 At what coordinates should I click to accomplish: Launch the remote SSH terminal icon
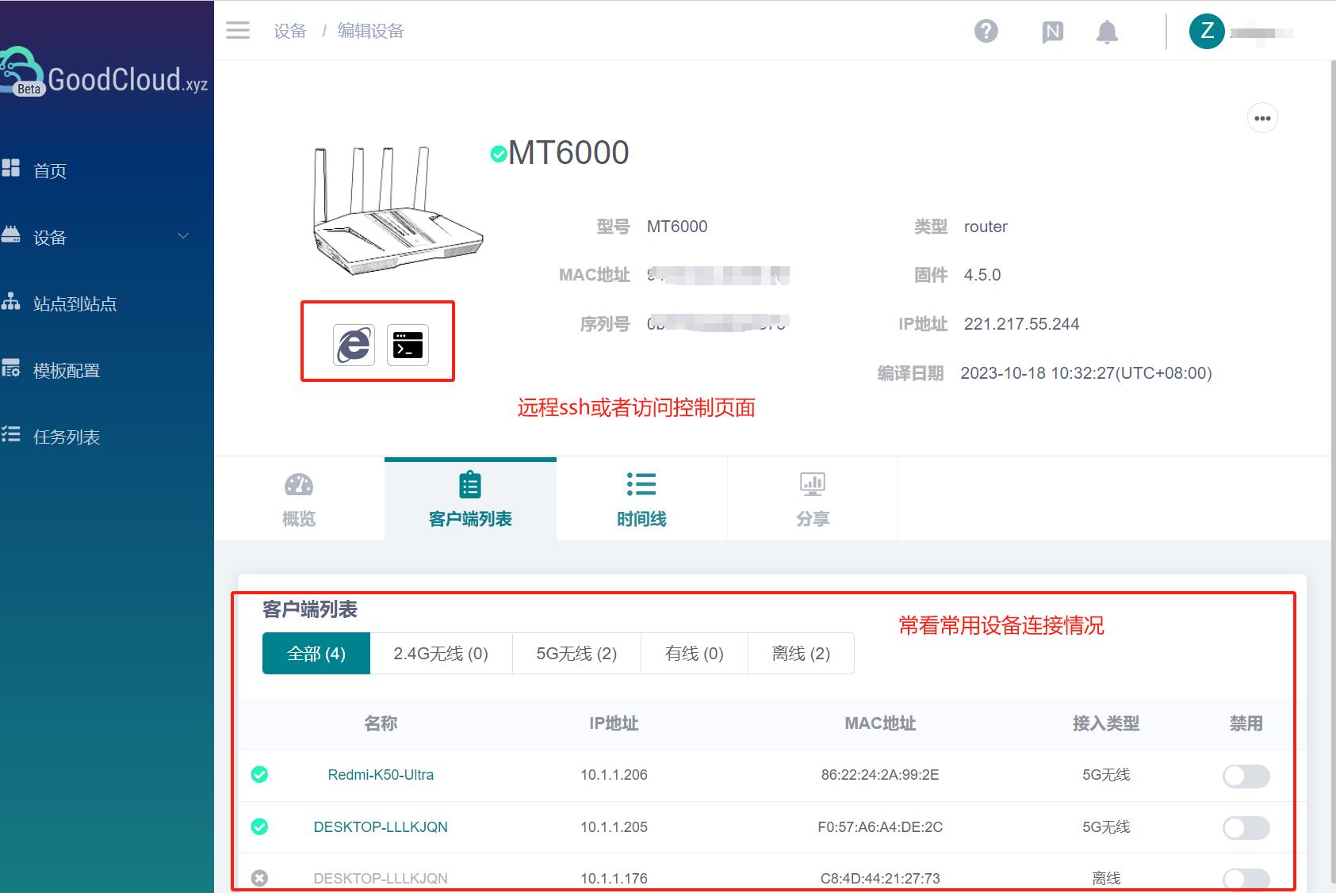(407, 344)
